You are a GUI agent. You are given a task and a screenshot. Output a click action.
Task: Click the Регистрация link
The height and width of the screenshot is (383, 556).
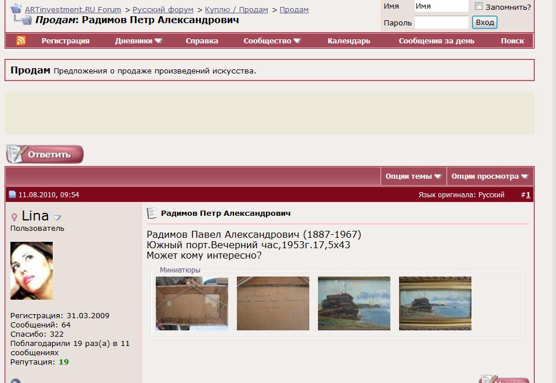tap(65, 41)
